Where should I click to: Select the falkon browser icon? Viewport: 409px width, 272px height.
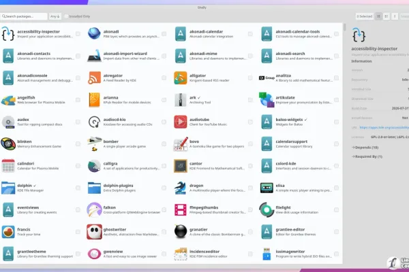[x=94, y=210]
